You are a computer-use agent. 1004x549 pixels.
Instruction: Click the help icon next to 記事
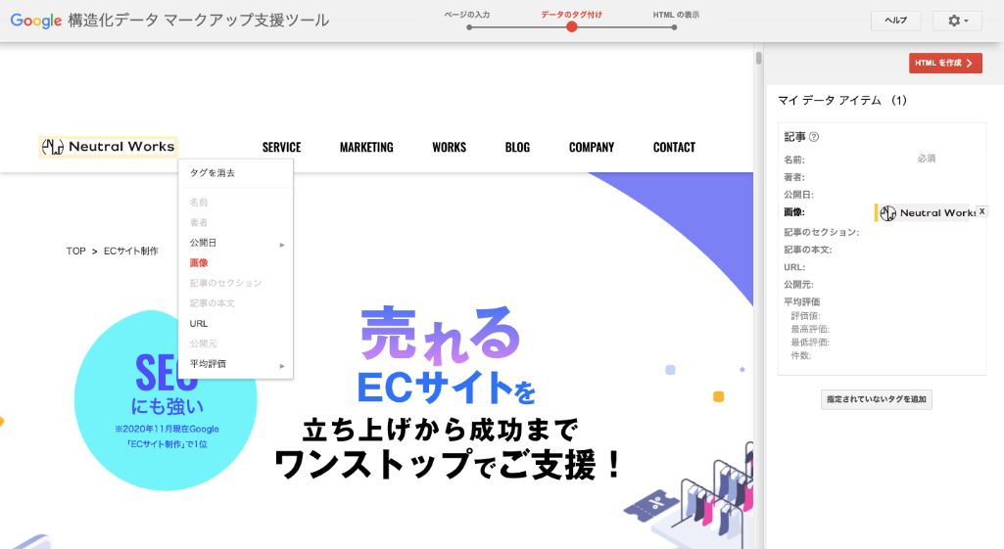click(x=814, y=136)
